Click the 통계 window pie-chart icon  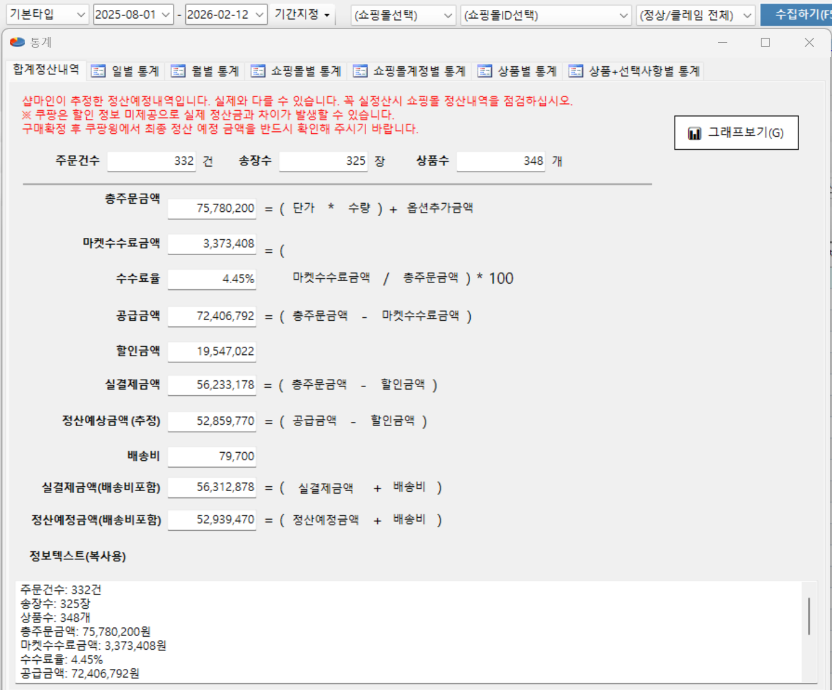pyautogui.click(x=17, y=42)
